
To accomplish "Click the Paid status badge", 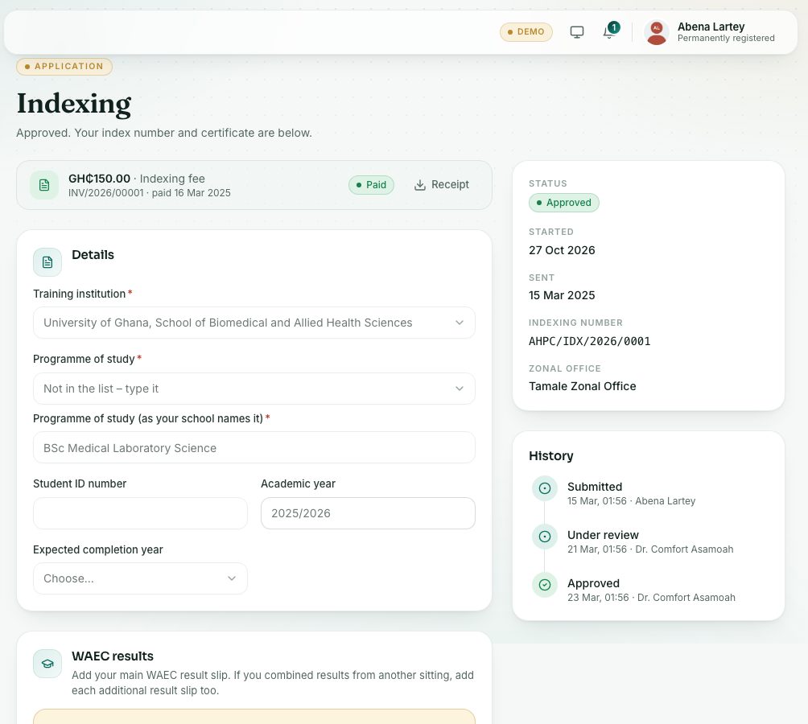I will coord(371,185).
